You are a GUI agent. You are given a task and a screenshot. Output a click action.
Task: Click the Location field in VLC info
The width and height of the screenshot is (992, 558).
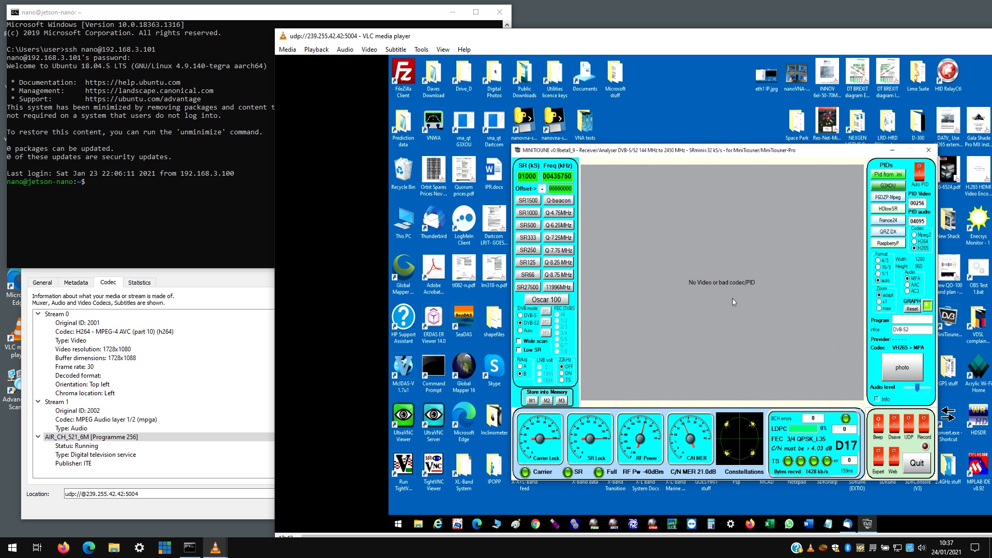pyautogui.click(x=169, y=494)
